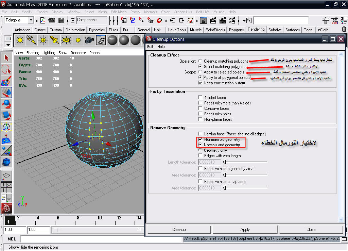Create ambient light from shelf

(20, 40)
